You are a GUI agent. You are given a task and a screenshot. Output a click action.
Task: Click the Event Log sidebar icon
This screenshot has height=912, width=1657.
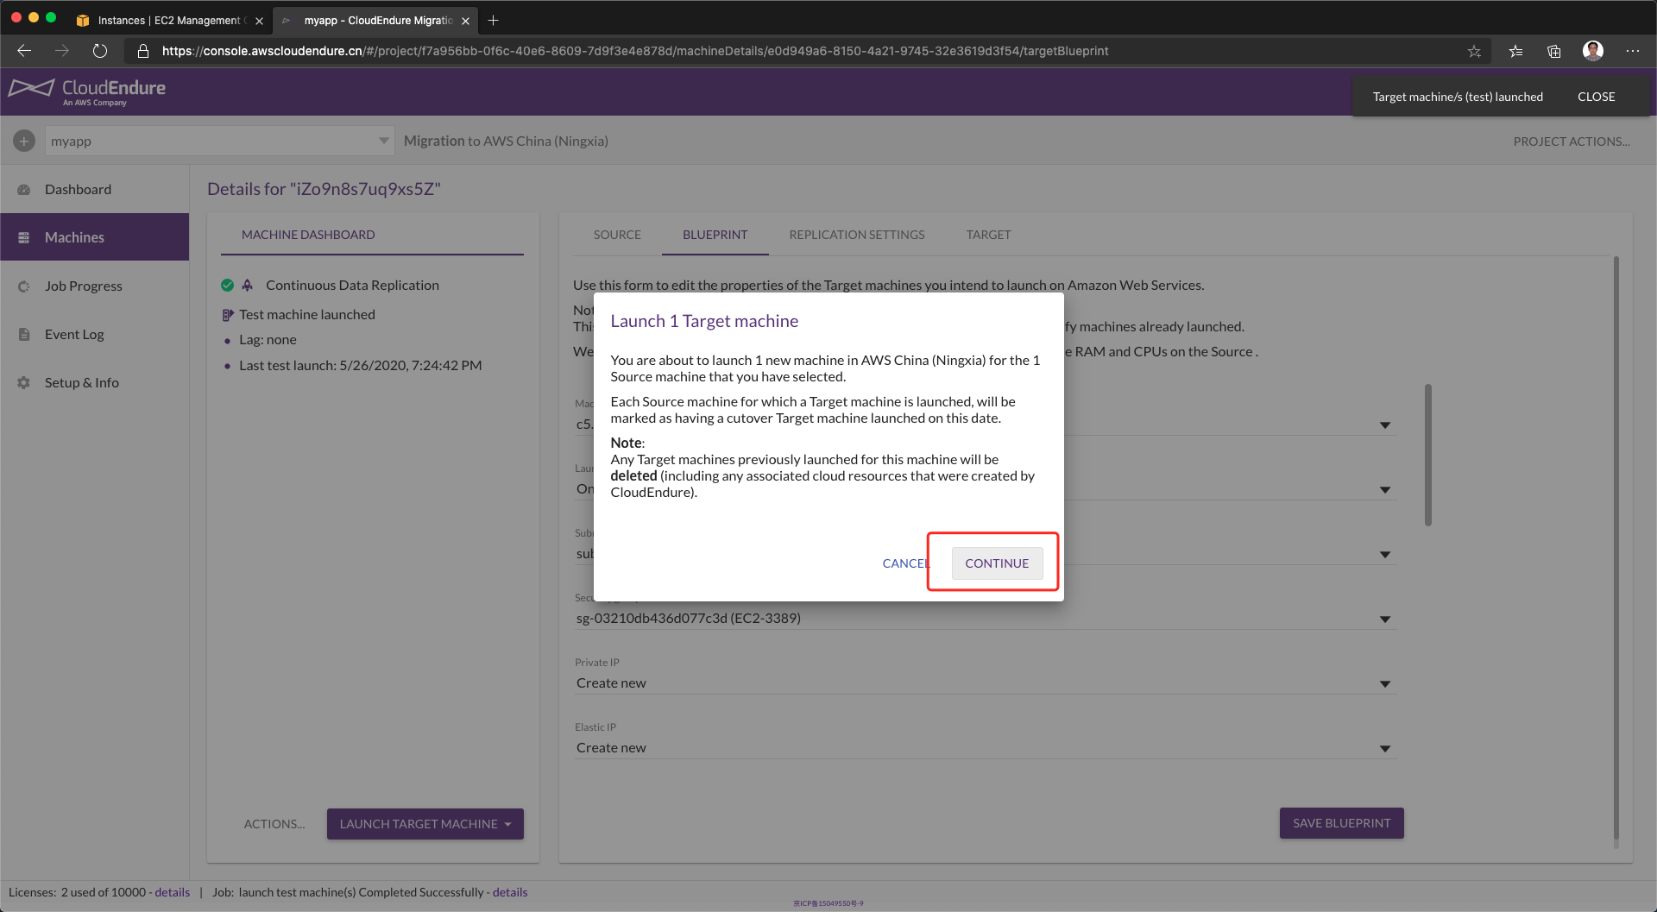[x=24, y=335]
